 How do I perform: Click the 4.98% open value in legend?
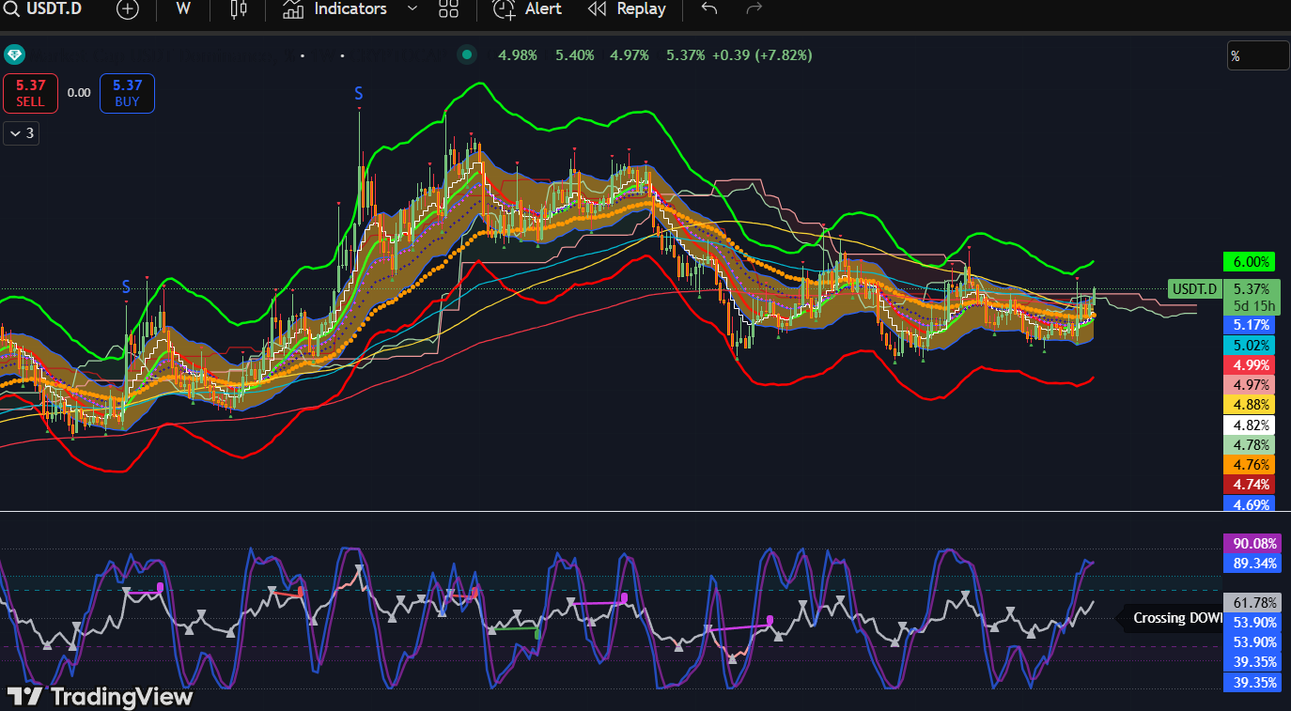pos(518,54)
